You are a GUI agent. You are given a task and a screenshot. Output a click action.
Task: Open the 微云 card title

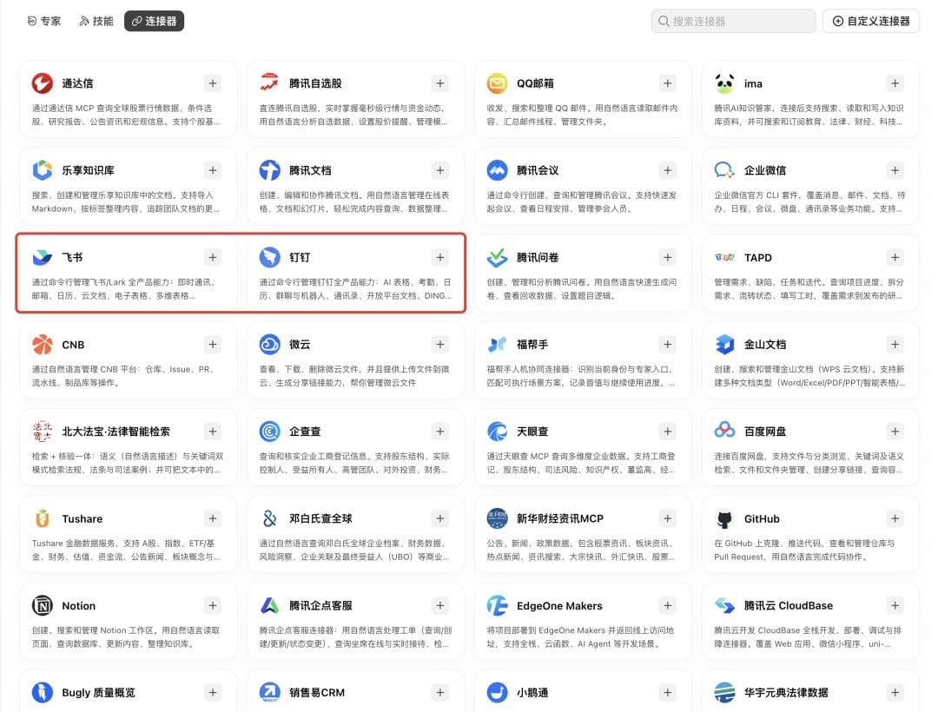[x=300, y=345]
